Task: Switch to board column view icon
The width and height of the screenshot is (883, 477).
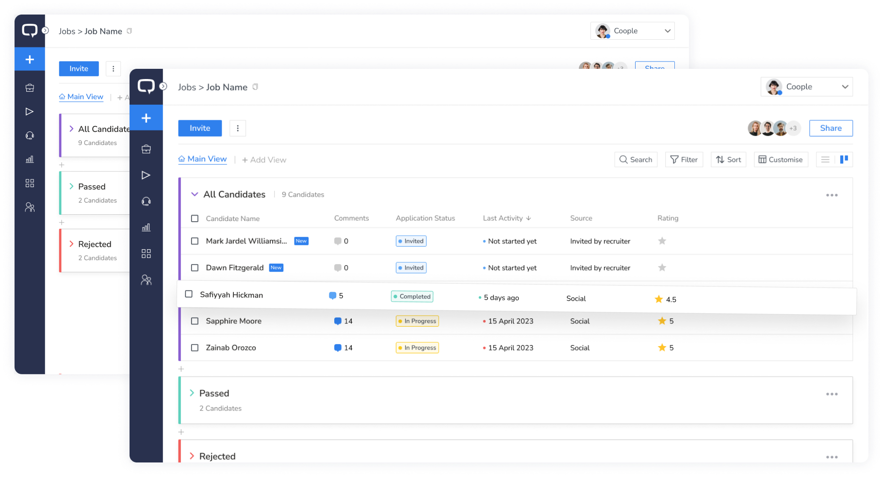Action: [844, 159]
